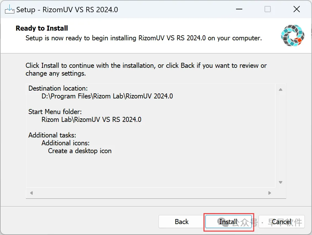This screenshot has height=235, width=312.
Task: Click the "Setup - RizomUV VS RS 2024.0" title text
Action: [x=67, y=10]
